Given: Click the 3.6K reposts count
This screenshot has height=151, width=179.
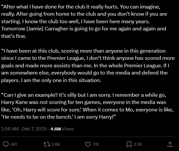Looking at the screenshot, I should 56,144.
